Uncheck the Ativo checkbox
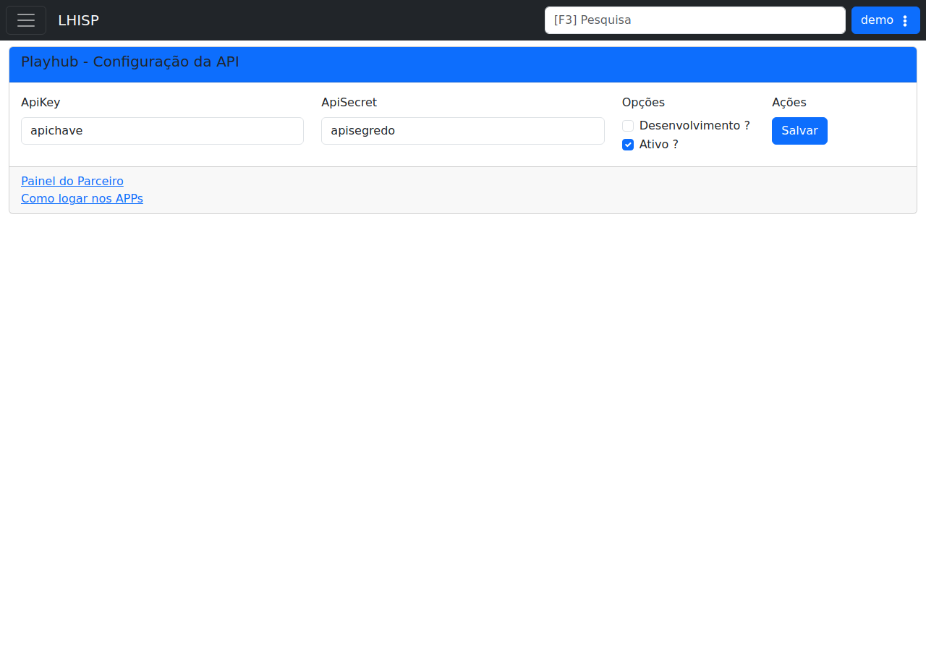 coord(628,145)
